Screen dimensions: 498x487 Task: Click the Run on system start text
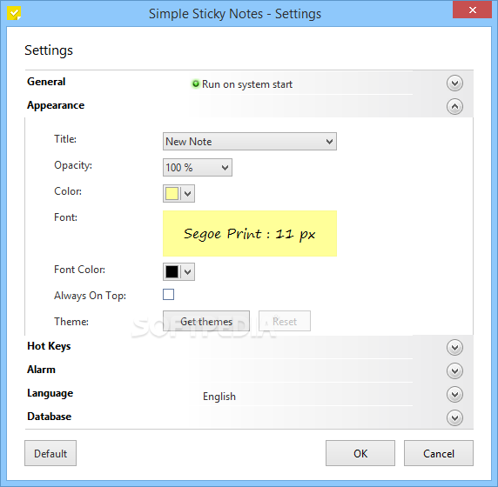click(247, 84)
